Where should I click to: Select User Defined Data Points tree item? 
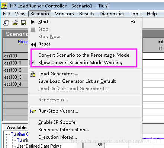pos(39,146)
